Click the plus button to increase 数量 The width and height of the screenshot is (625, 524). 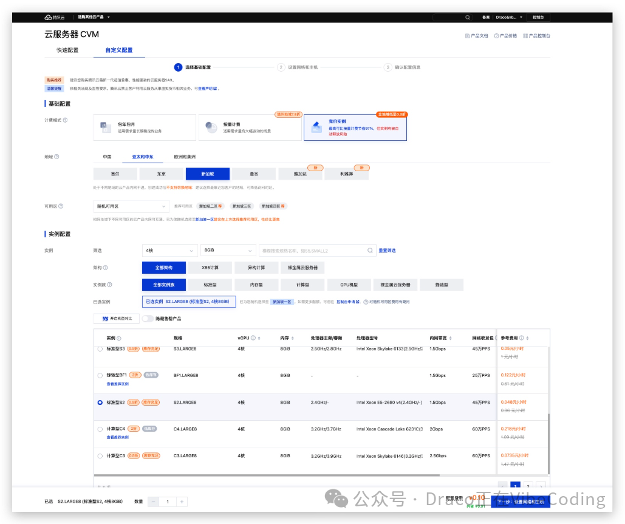tap(182, 502)
